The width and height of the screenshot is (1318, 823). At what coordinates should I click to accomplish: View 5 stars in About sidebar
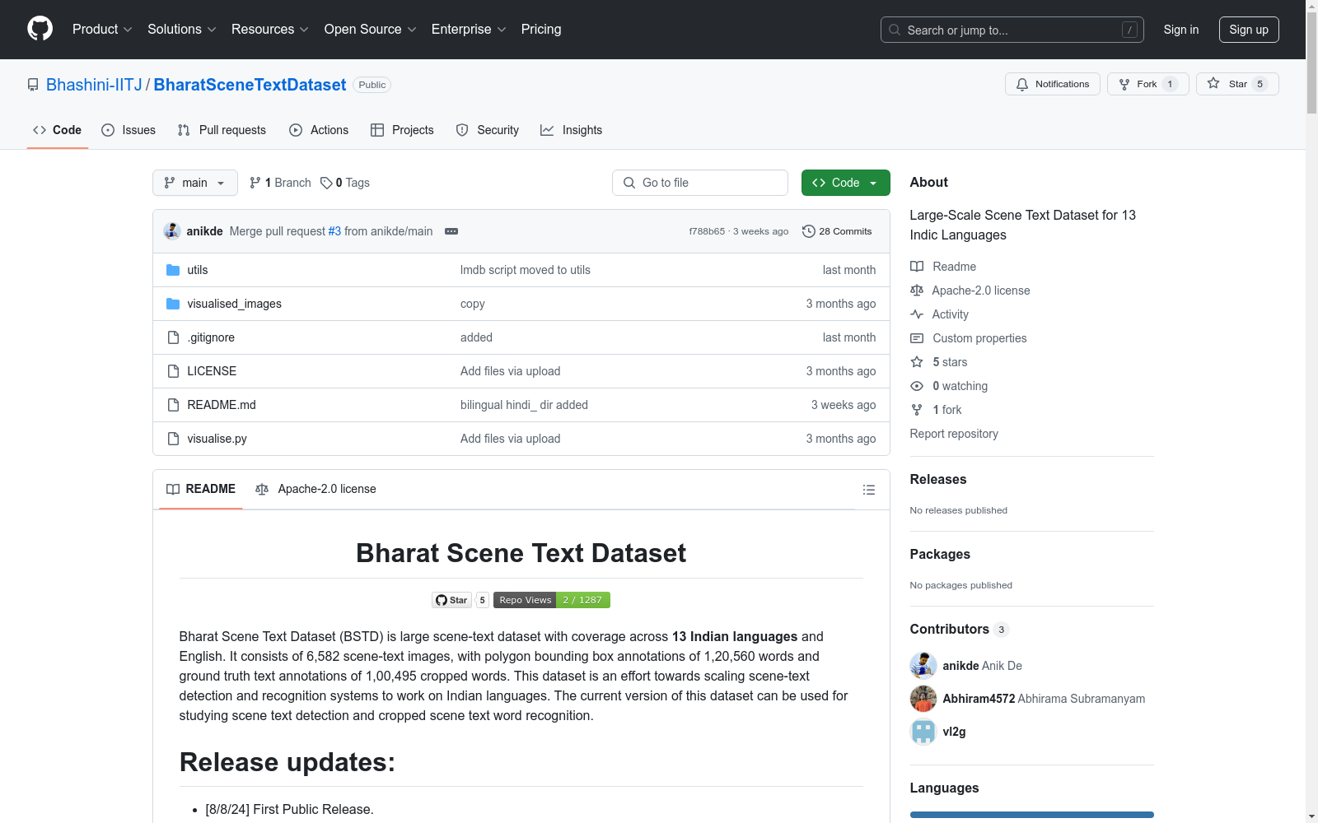(x=939, y=362)
